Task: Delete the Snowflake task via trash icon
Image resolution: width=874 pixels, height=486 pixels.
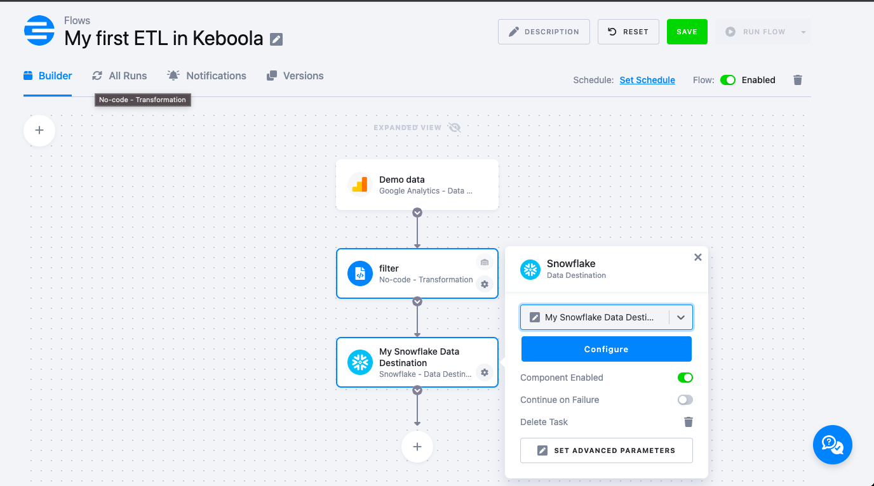Action: click(688, 422)
